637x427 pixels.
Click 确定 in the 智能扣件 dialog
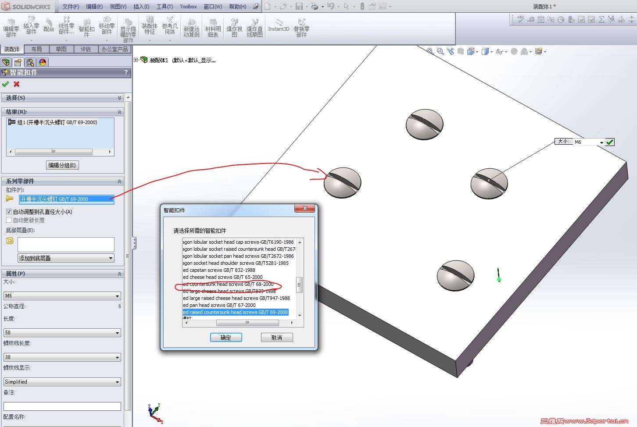click(226, 338)
